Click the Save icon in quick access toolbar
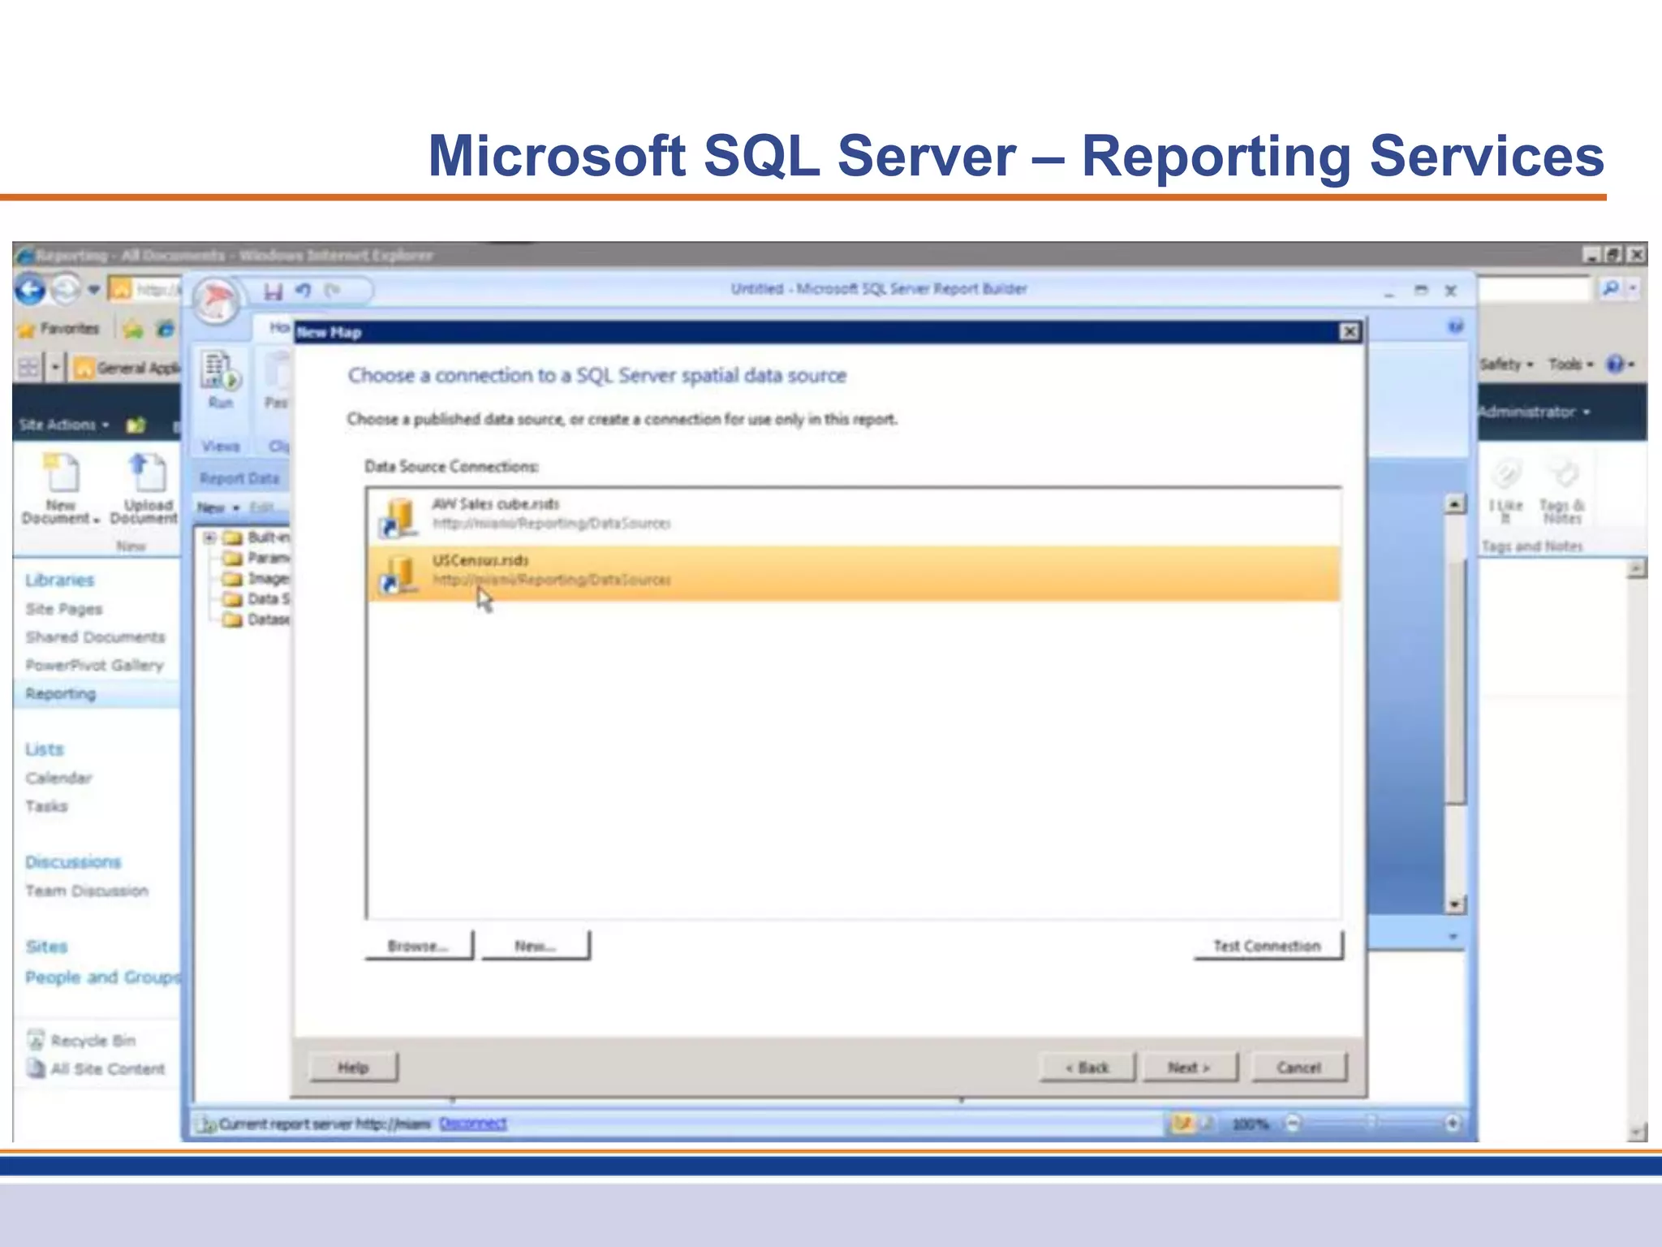Screen dimensions: 1662x1247 [273, 291]
